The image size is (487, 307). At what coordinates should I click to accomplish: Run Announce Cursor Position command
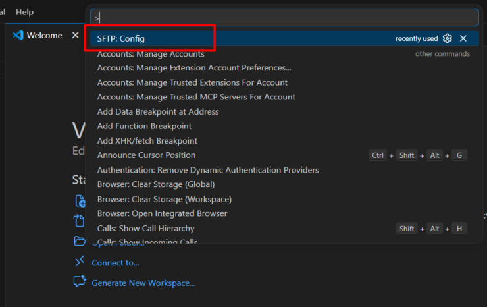tap(146, 155)
